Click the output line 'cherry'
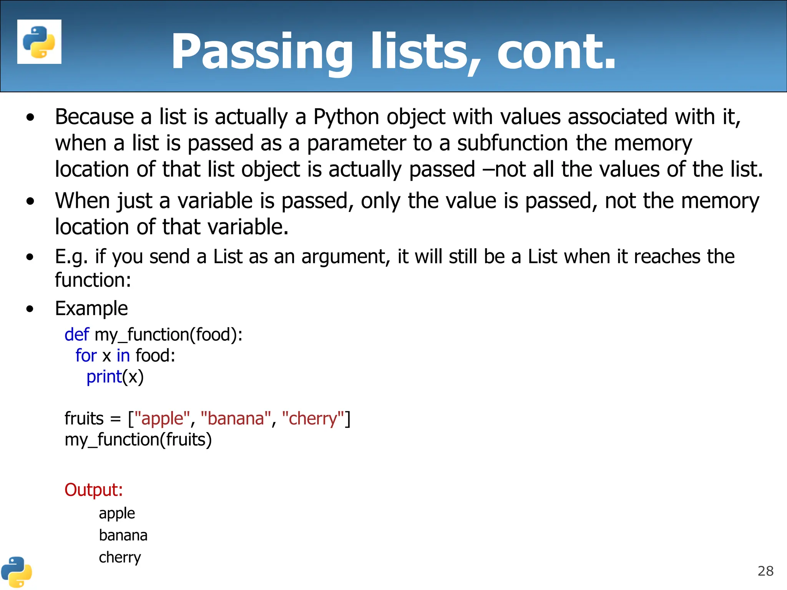Screen dimensions: 787x590 [120, 558]
